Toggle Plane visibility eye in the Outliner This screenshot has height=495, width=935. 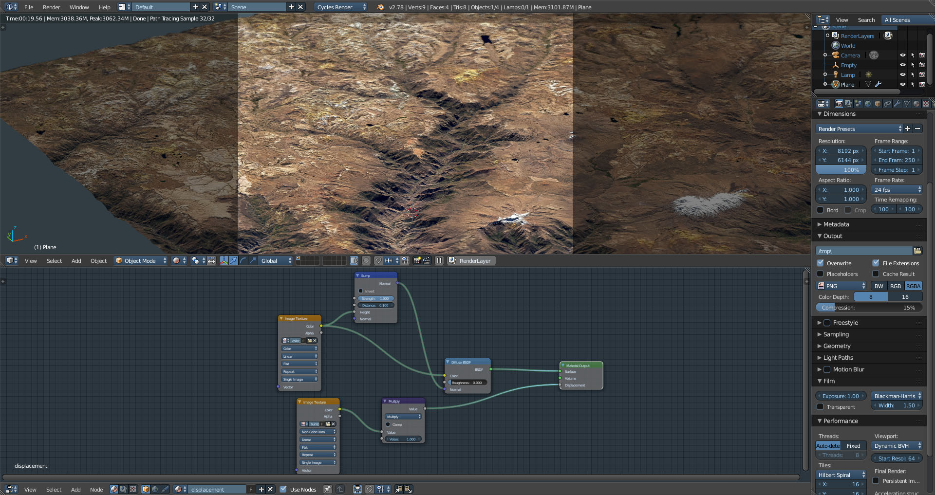click(x=902, y=84)
